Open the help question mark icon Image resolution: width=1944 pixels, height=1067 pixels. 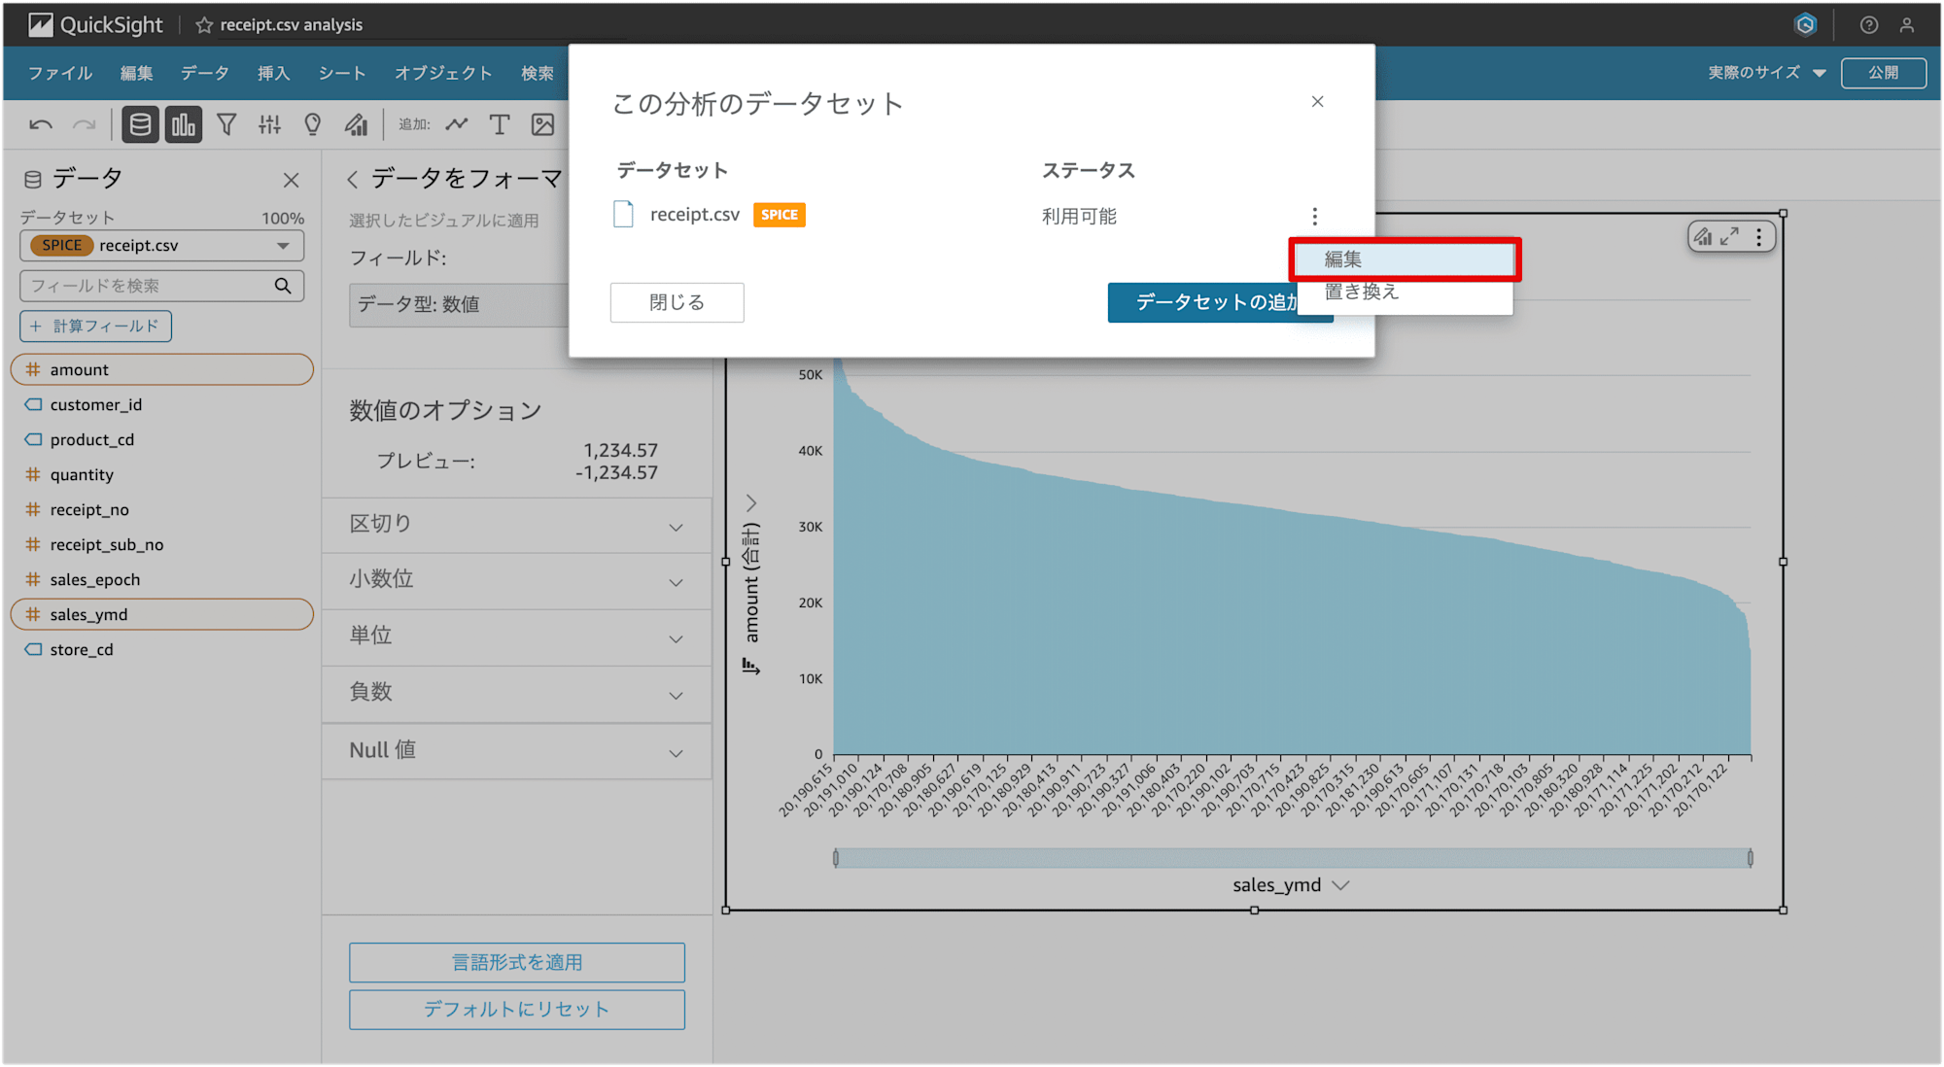pos(1868,25)
